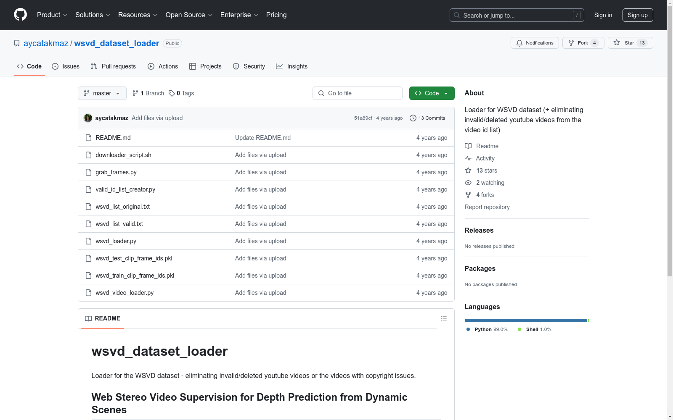Open the 13 Commits link
673x420 pixels.
coord(427,118)
